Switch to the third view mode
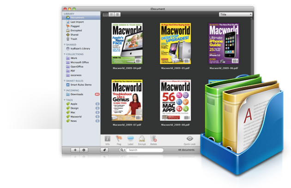This screenshot has width=291, height=188. [x=117, y=14]
